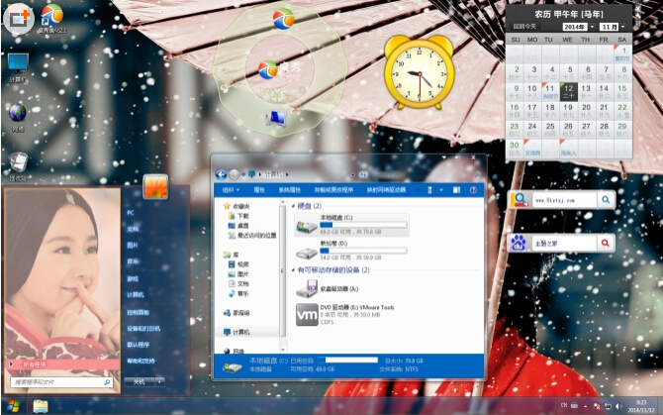663x415 pixels.
Task: Click 系统属性 in the Explorer toolbar
Action: 290,190
